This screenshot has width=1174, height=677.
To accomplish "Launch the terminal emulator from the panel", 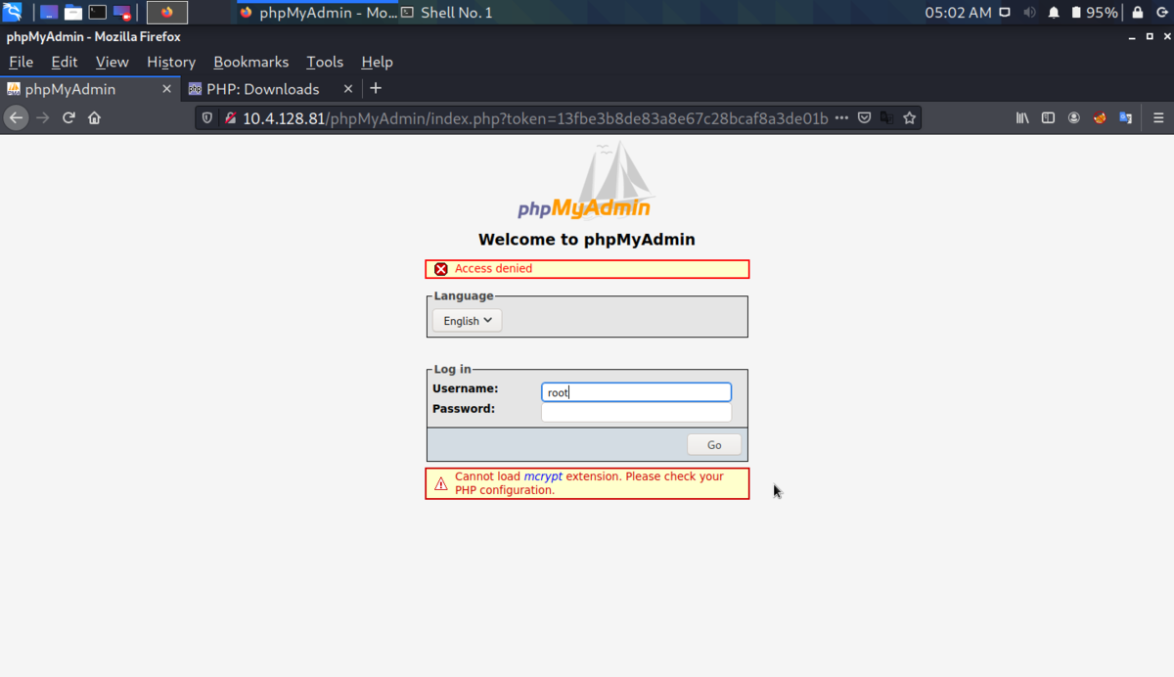I will point(98,13).
